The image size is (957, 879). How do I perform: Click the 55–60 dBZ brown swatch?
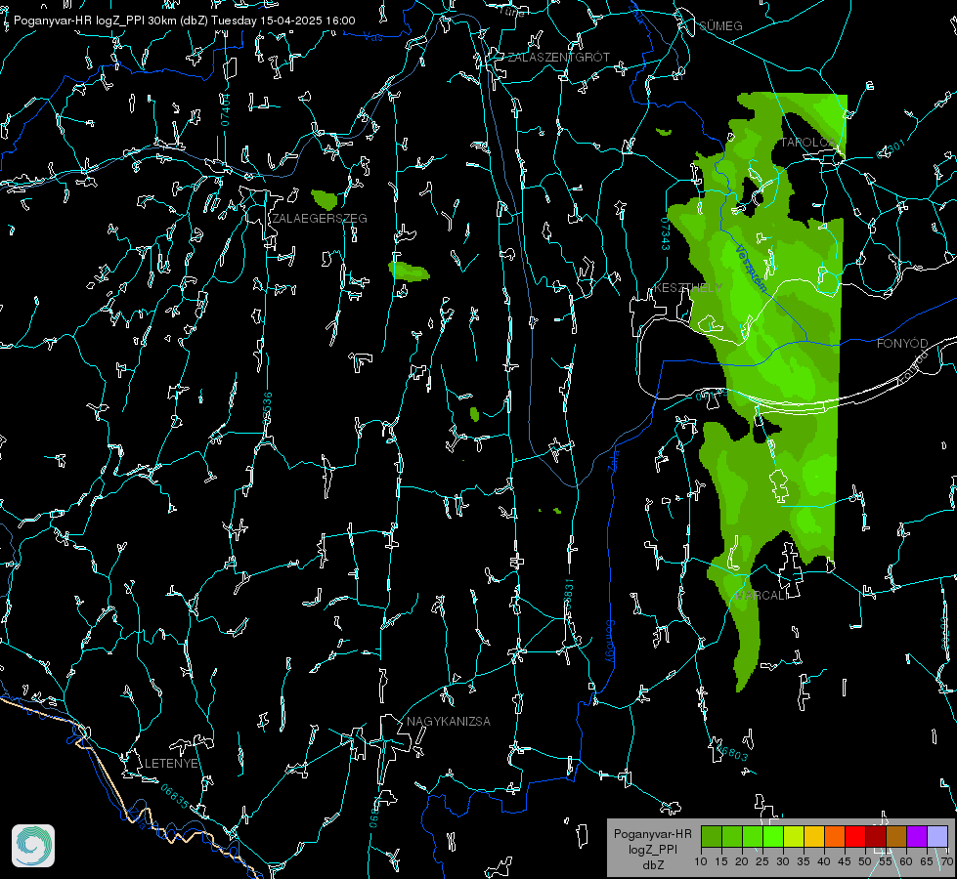point(896,836)
